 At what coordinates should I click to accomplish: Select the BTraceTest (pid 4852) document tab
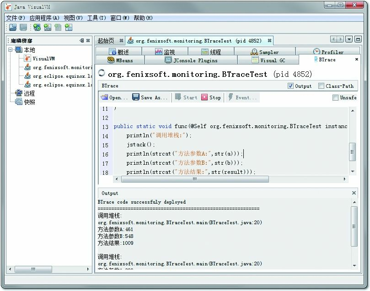pos(198,41)
